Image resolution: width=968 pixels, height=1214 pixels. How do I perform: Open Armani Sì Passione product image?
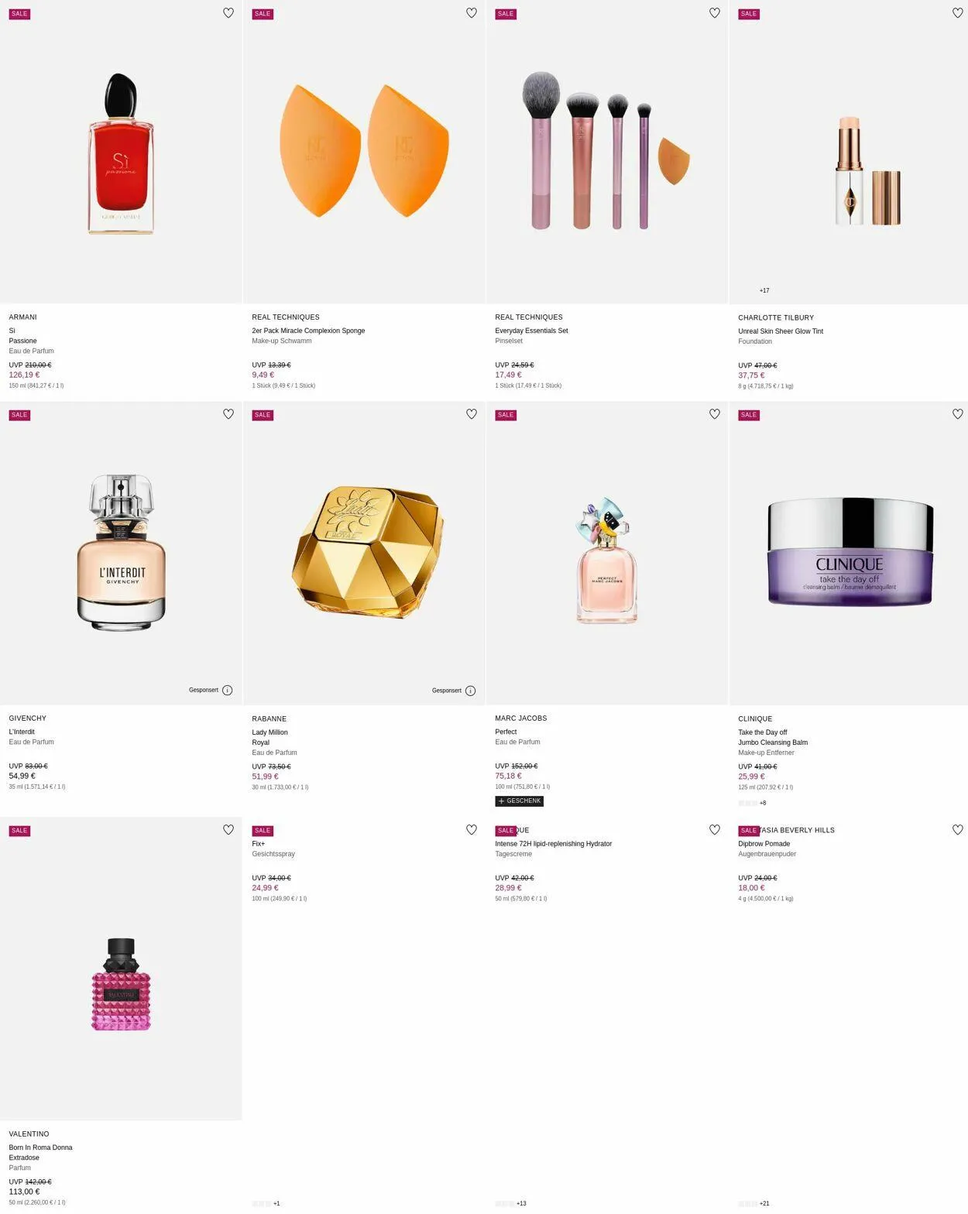pyautogui.click(x=121, y=153)
